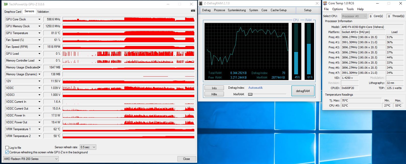Open the GPU Core Clock sensor dropdown

(x=39, y=19)
